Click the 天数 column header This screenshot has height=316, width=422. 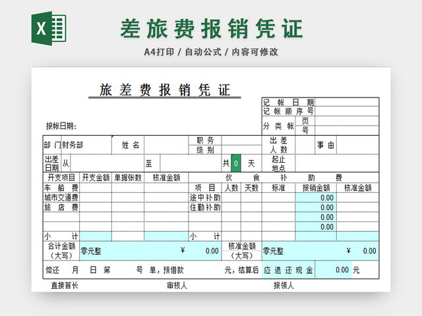251,188
